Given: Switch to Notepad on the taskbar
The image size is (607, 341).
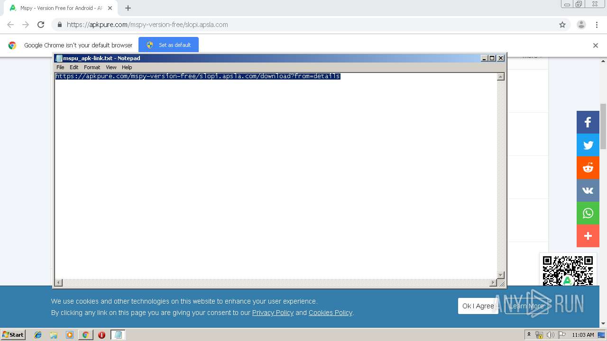Looking at the screenshot, I should tap(118, 335).
